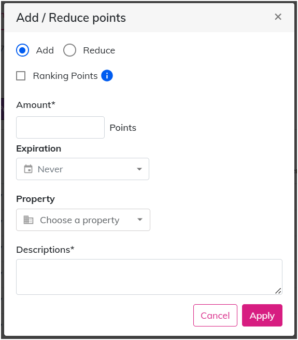The image size is (298, 340).
Task: Click the Cancel button
Action: 215,315
